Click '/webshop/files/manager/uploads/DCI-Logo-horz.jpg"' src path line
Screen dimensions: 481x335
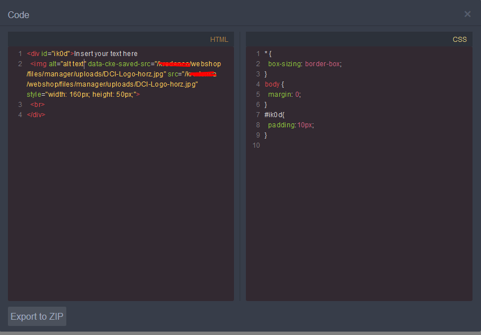pyautogui.click(x=112, y=84)
